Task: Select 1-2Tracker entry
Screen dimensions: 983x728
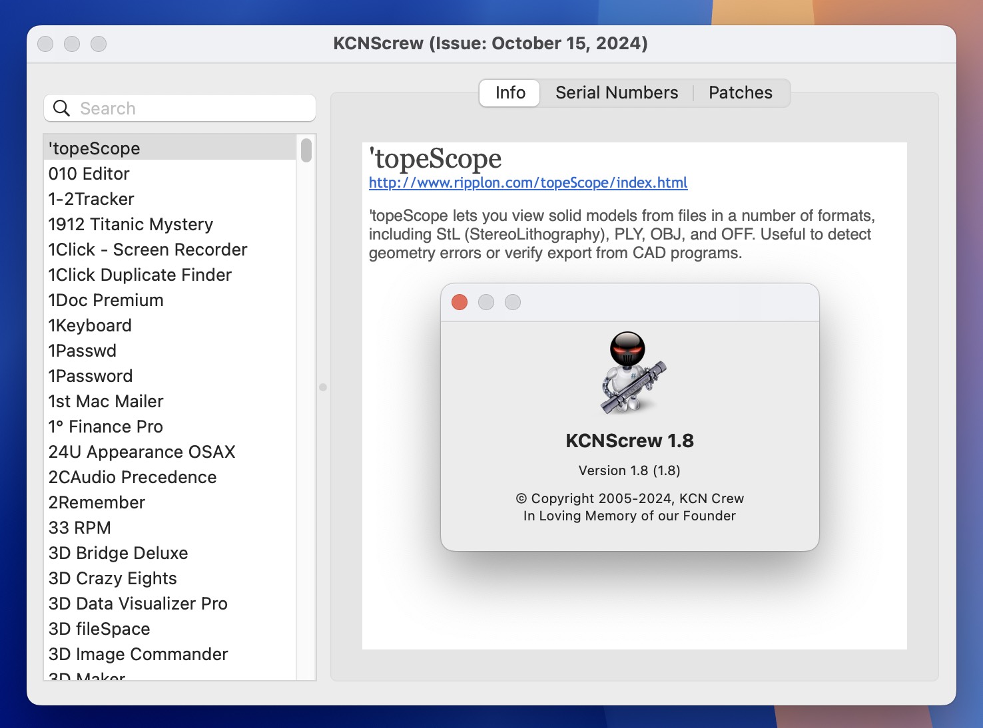Action: (170, 198)
